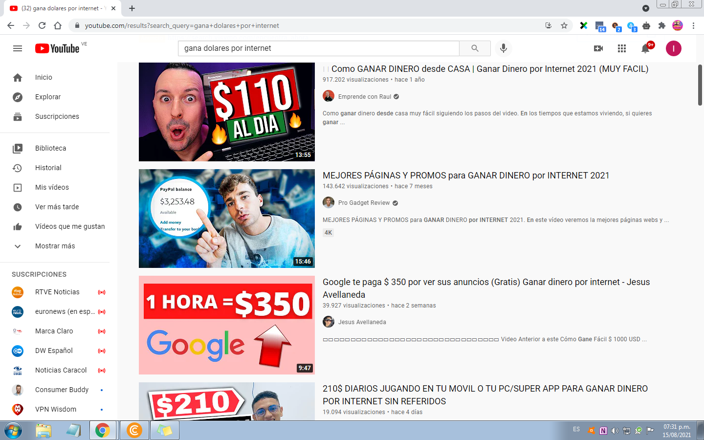The image size is (704, 440).
Task: Start voice search with the microphone
Action: pyautogui.click(x=504, y=48)
